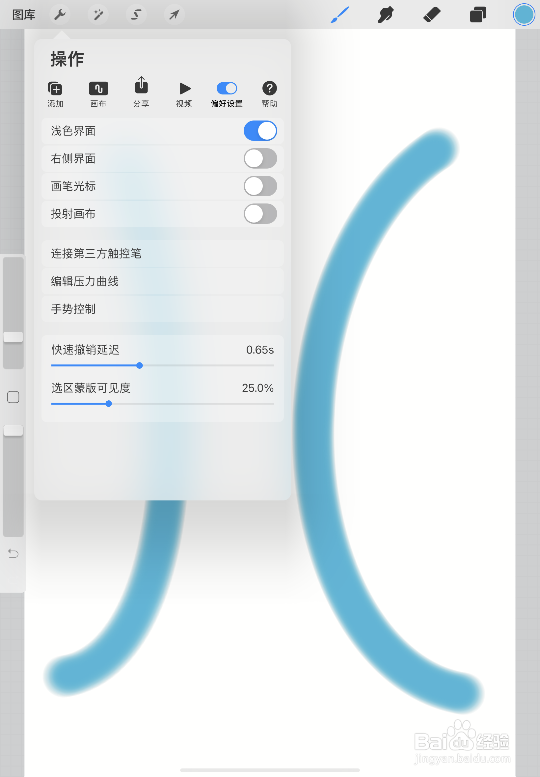The width and height of the screenshot is (540, 777).
Task: Switch to the 添加 tab
Action: [x=55, y=94]
